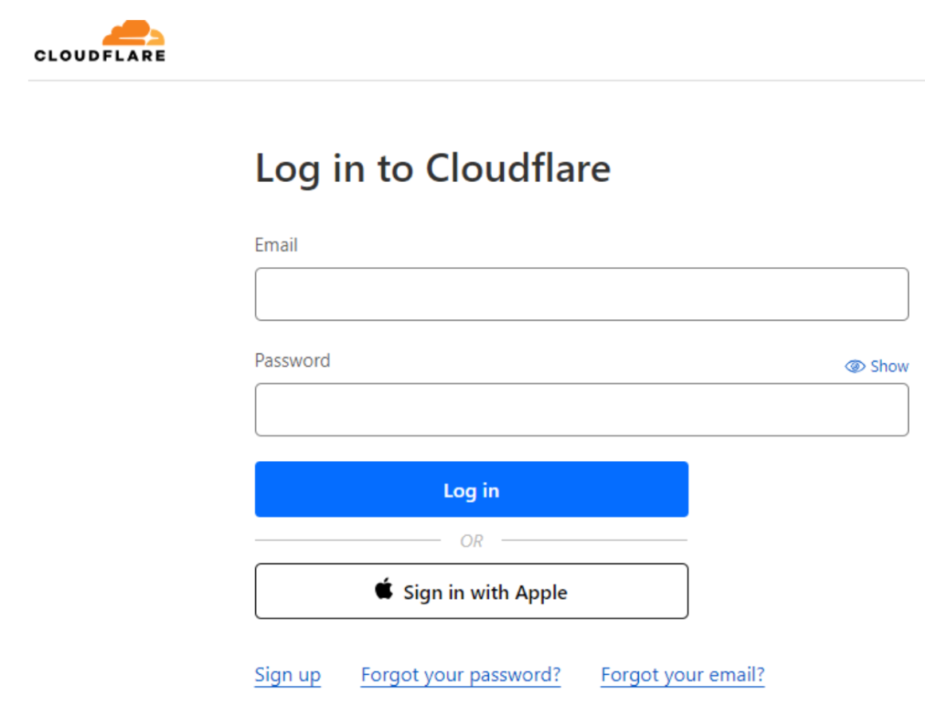Toggle password visibility with Show text
The image size is (925, 710).
[889, 366]
